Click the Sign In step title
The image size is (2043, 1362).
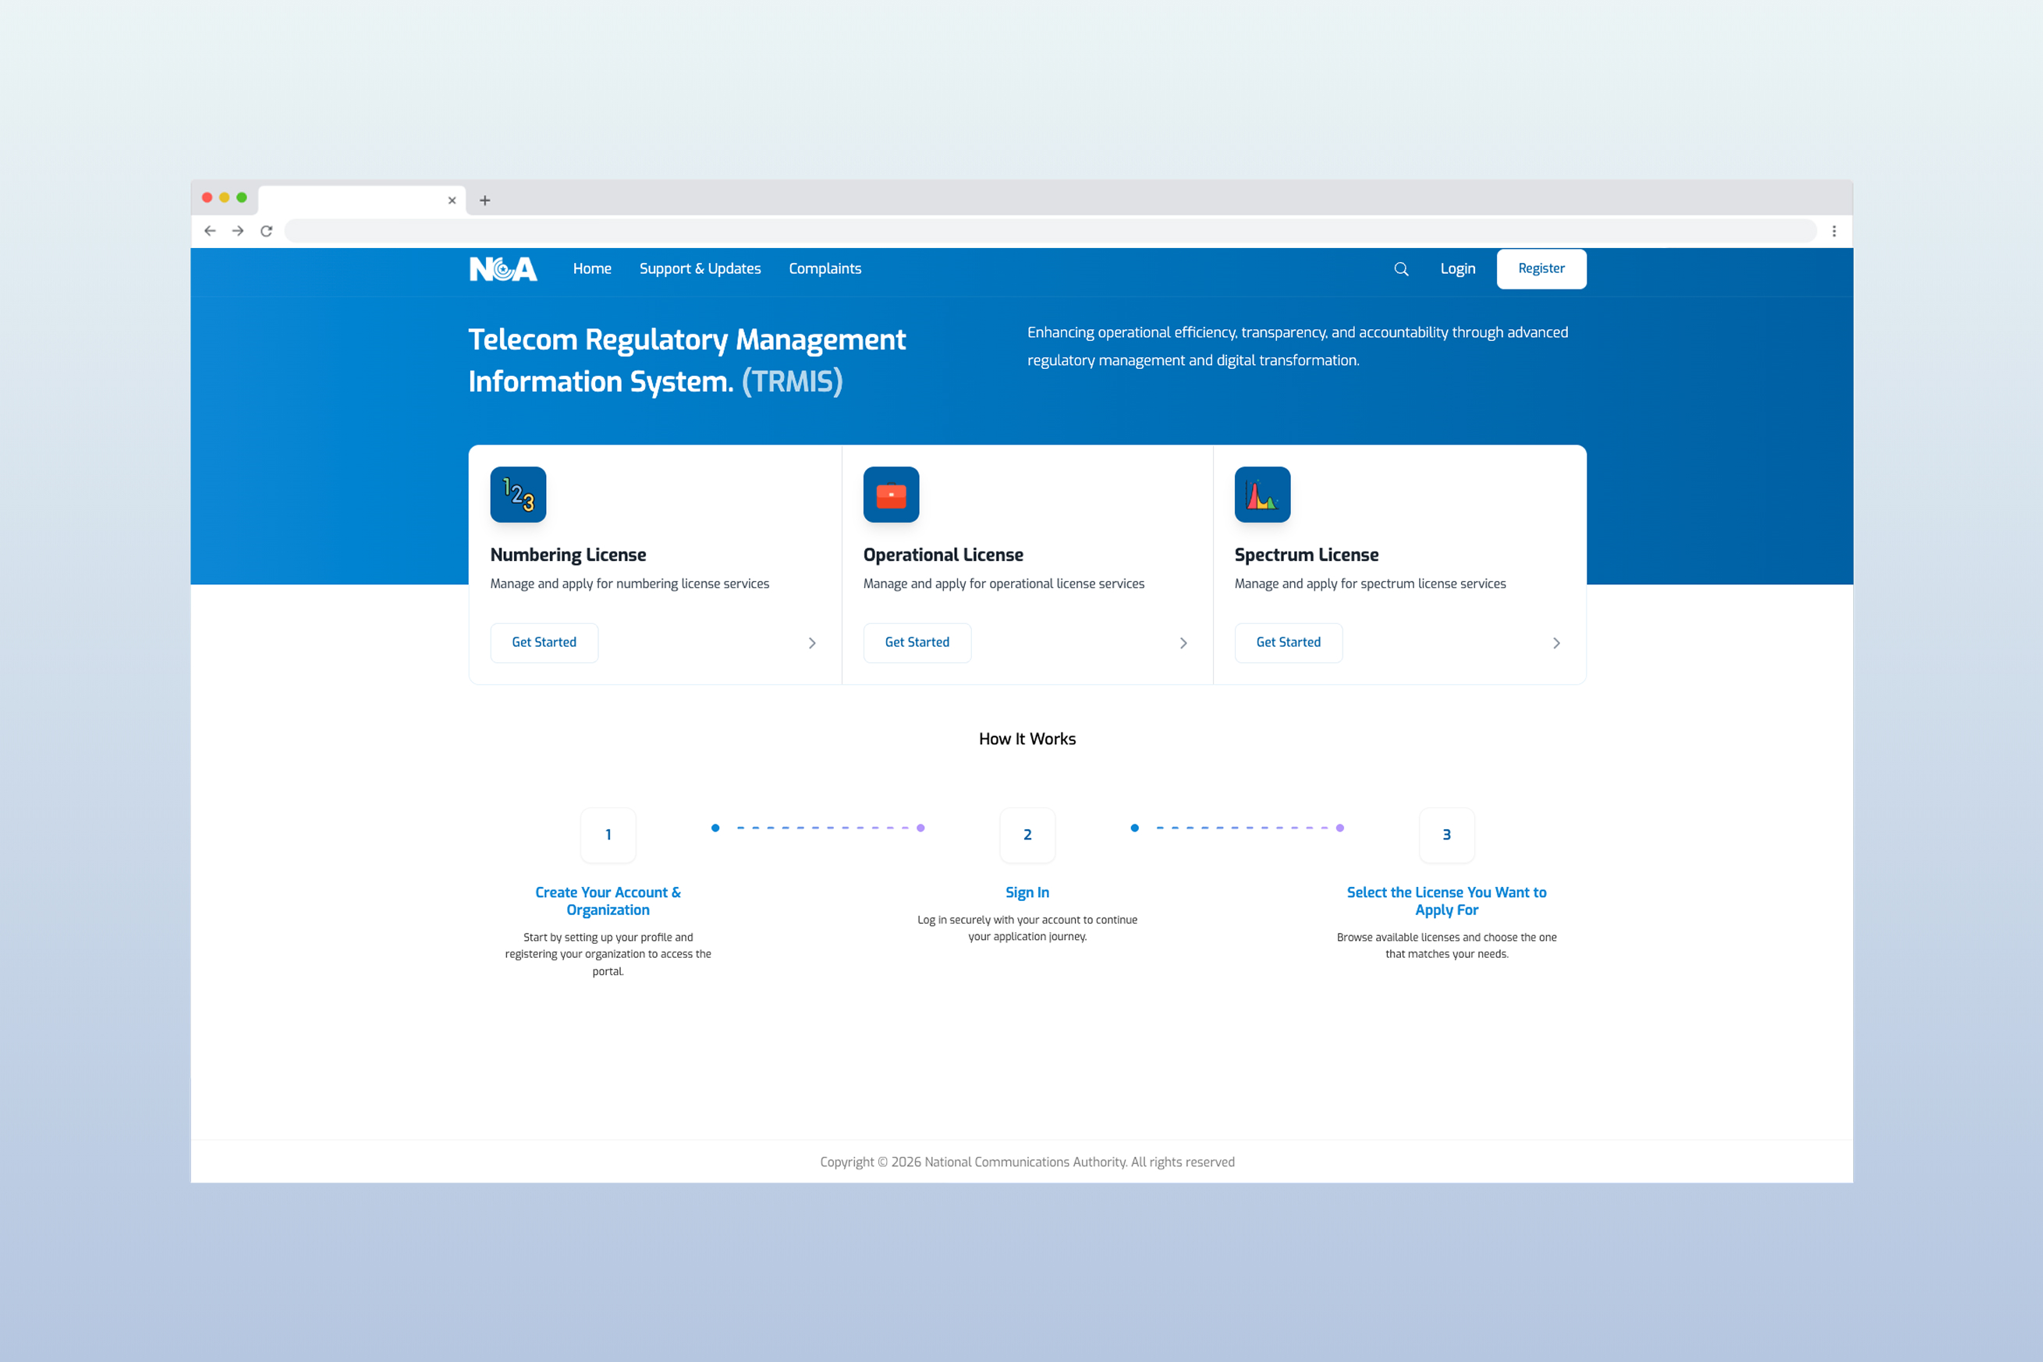coord(1027,893)
